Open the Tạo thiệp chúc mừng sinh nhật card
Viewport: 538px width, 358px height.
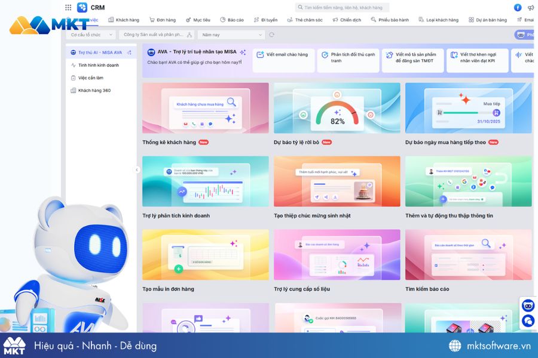[337, 181]
